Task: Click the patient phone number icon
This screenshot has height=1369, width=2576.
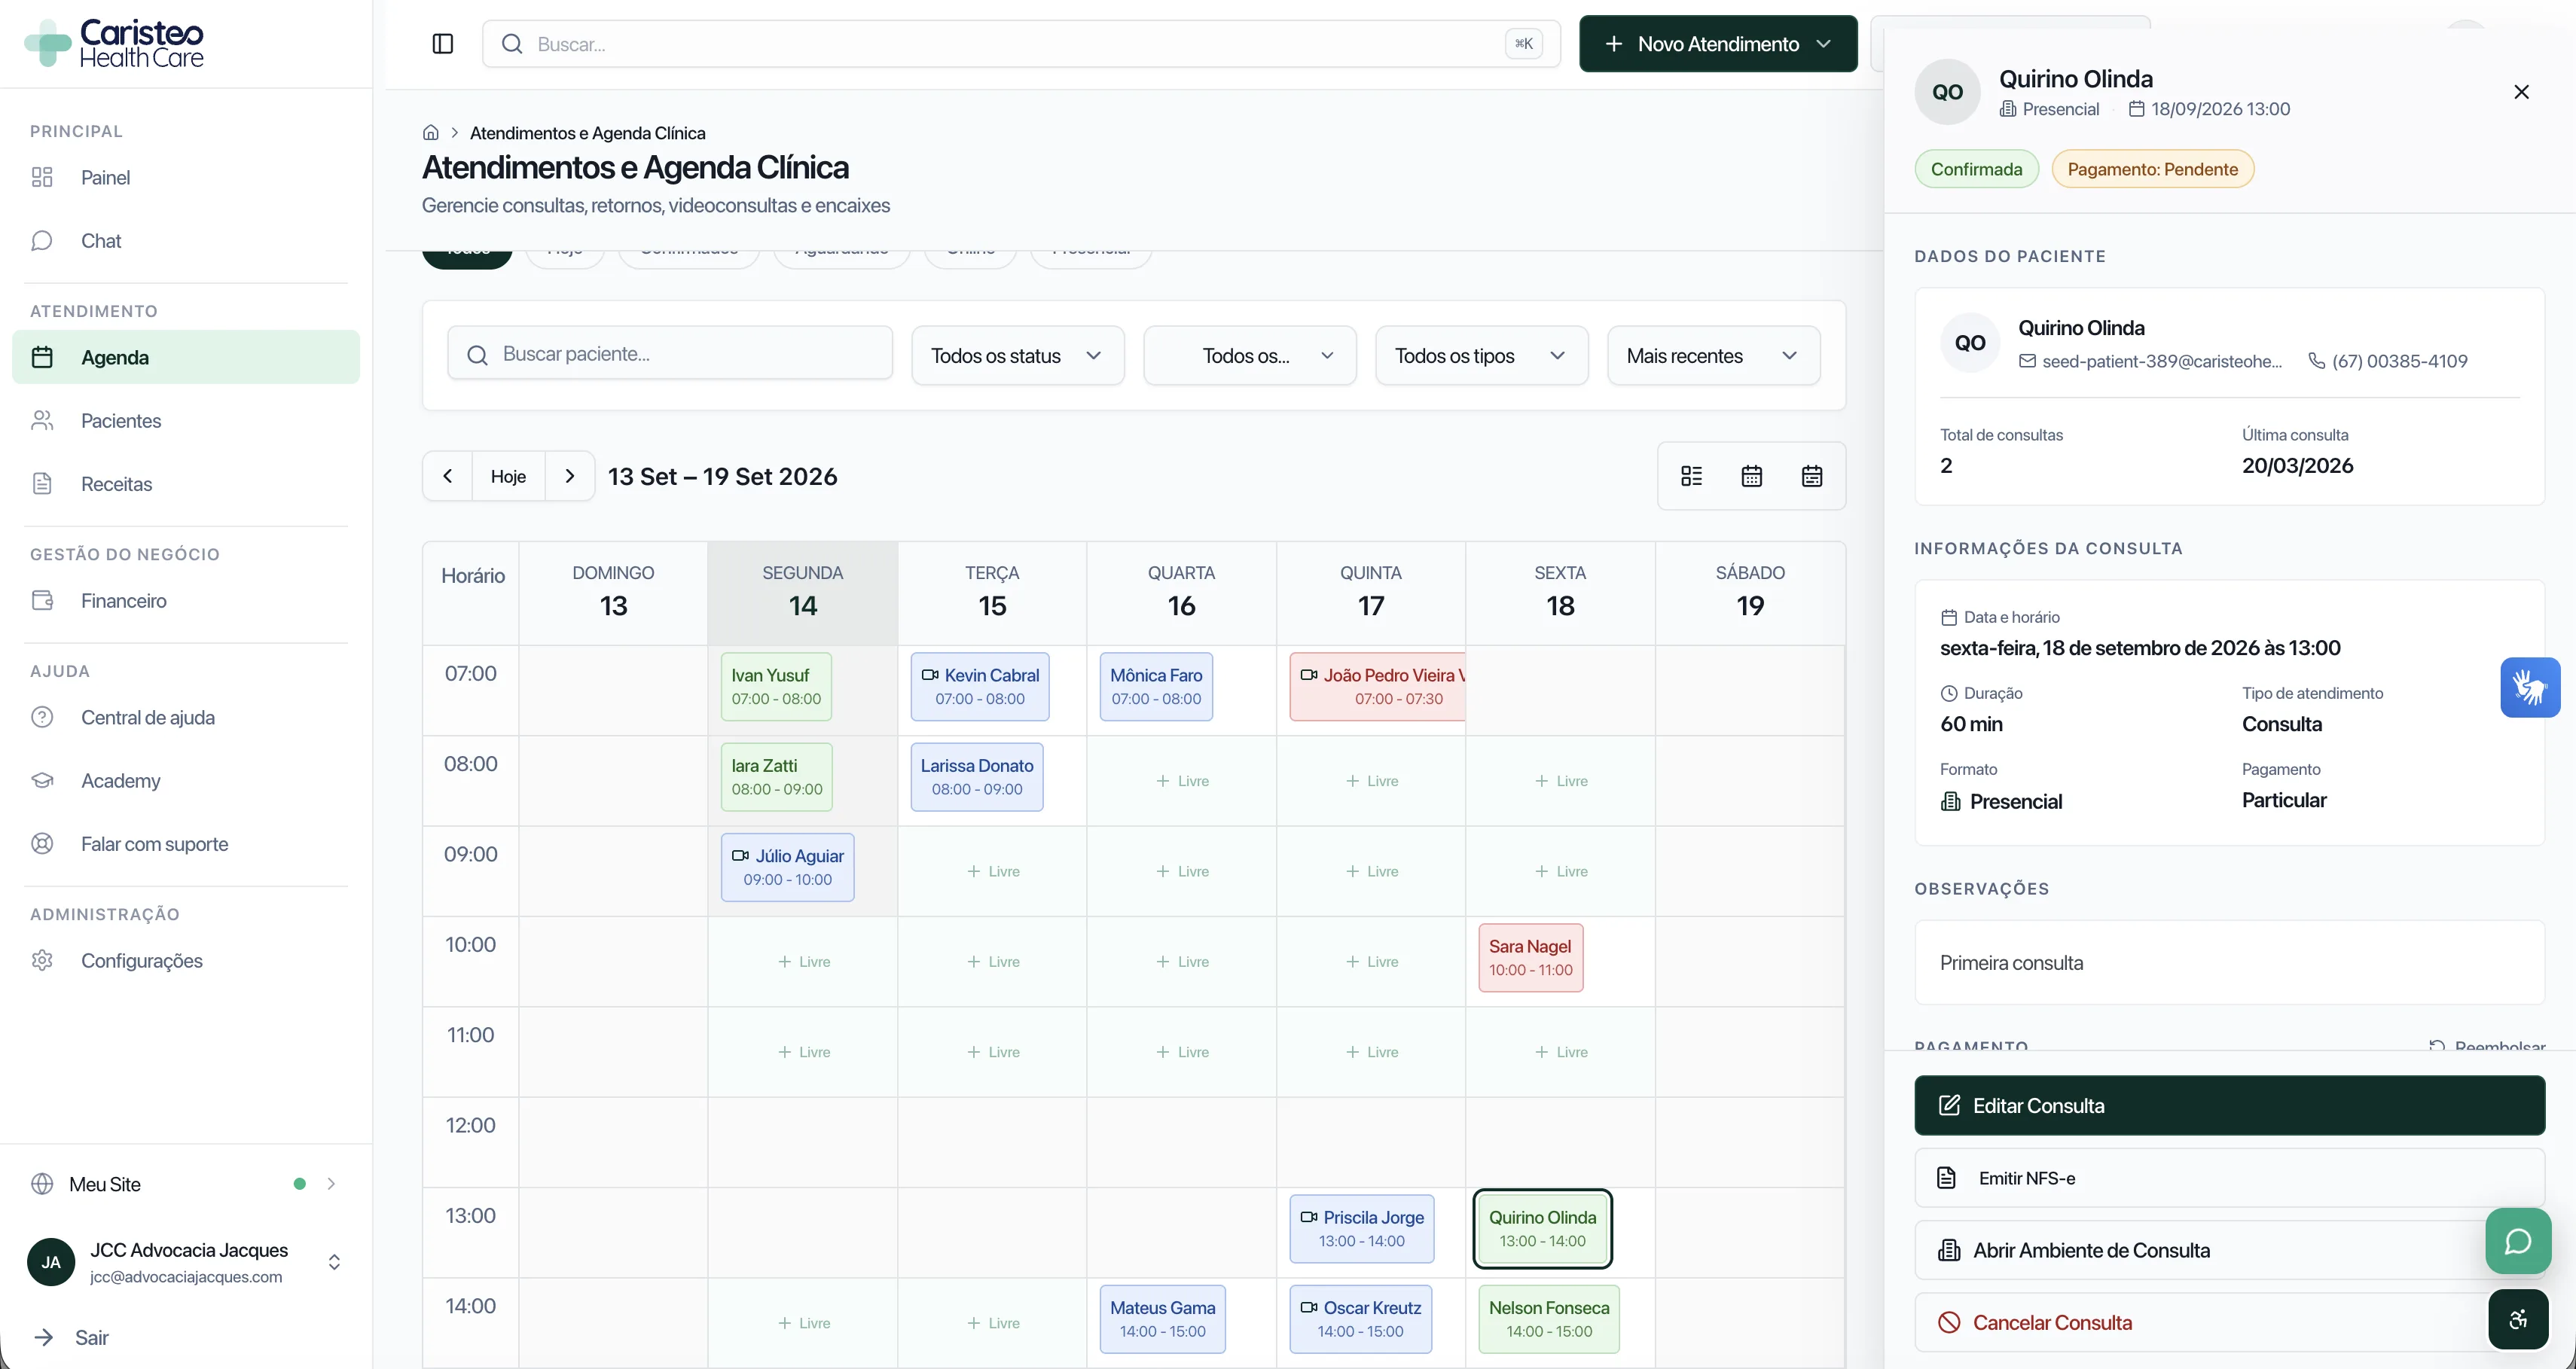Action: (2316, 361)
